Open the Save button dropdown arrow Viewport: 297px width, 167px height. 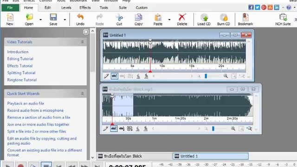pyautogui.click(x=65, y=19)
